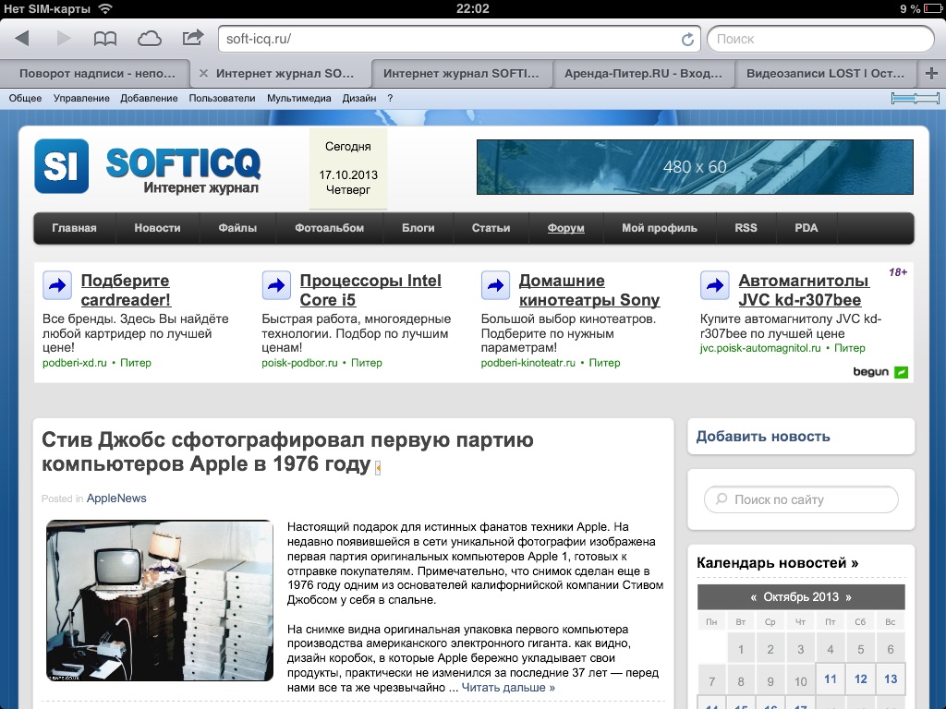Open the Пользователи admin menu
This screenshot has height=709, width=946.
[x=222, y=98]
